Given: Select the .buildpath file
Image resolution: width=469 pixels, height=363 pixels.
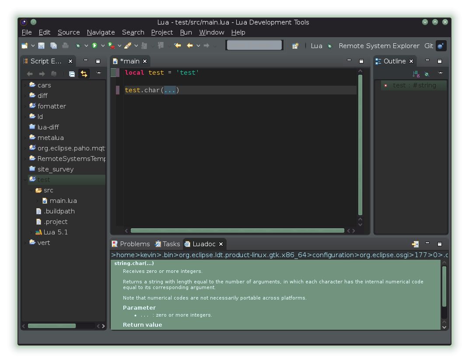Looking at the screenshot, I should [x=56, y=211].
